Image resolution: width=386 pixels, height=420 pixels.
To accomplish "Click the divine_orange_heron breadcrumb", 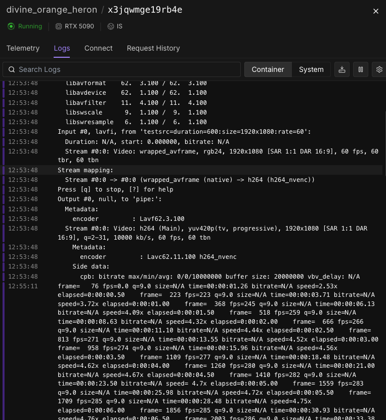I will coord(52,10).
